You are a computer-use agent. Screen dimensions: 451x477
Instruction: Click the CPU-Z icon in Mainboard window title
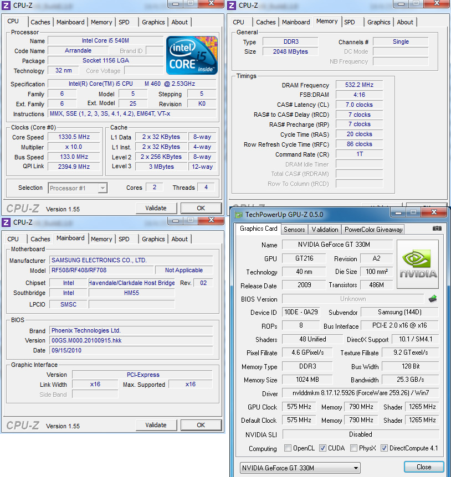pos(7,222)
